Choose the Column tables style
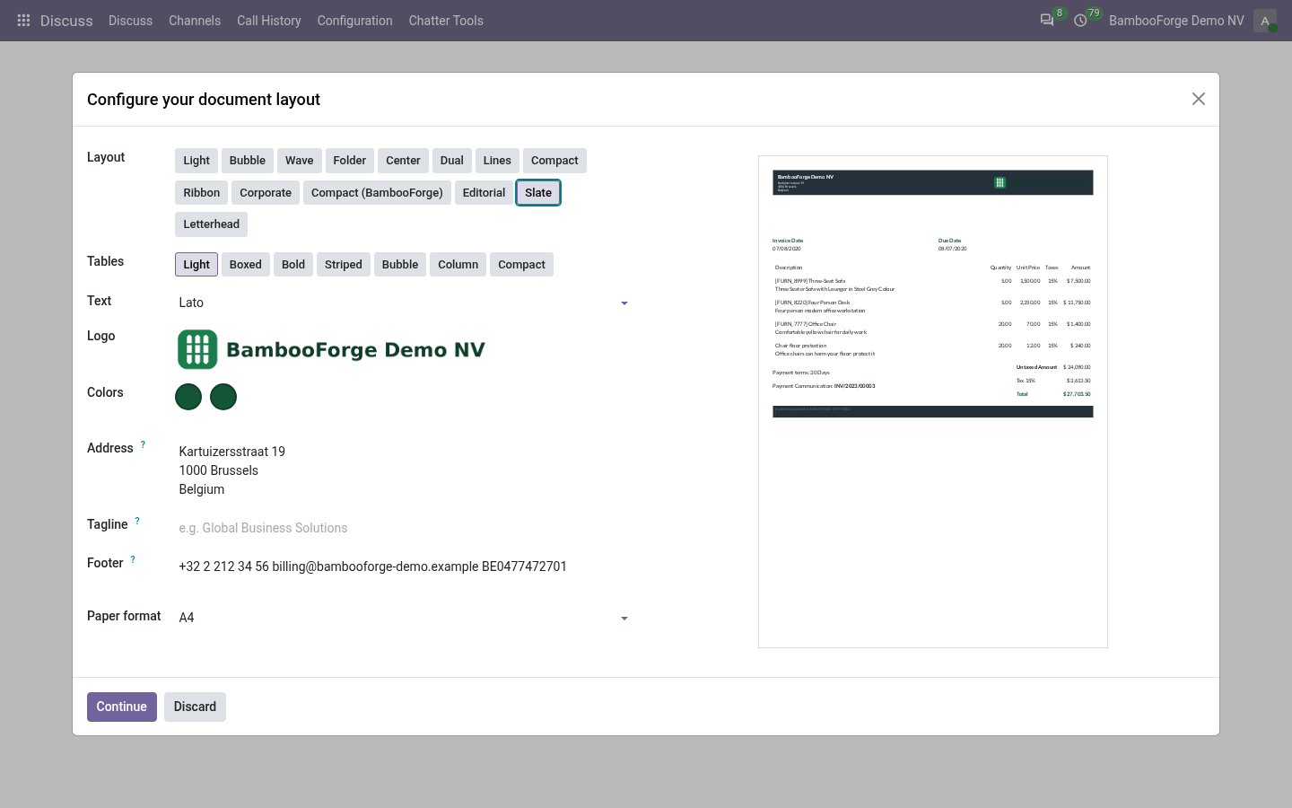The image size is (1292, 808). pyautogui.click(x=458, y=265)
